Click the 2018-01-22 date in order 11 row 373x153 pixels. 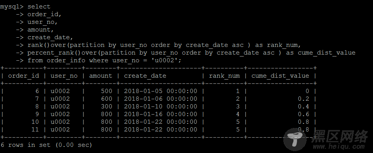pos(161,130)
